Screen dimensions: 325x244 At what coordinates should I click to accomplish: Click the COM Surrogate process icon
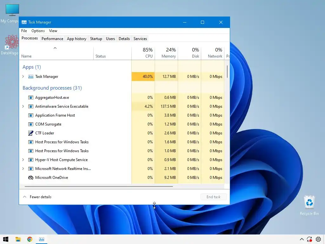point(31,124)
